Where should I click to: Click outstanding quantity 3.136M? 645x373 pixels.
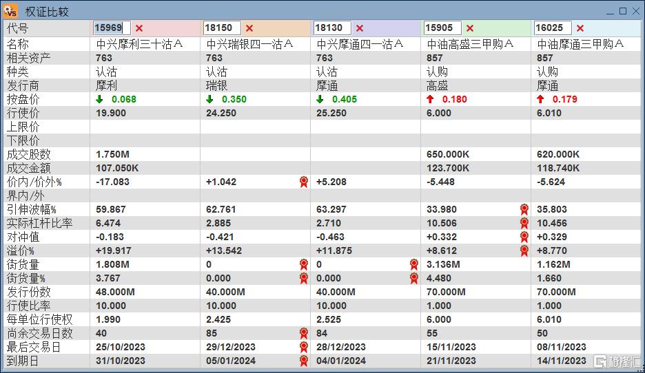443,264
